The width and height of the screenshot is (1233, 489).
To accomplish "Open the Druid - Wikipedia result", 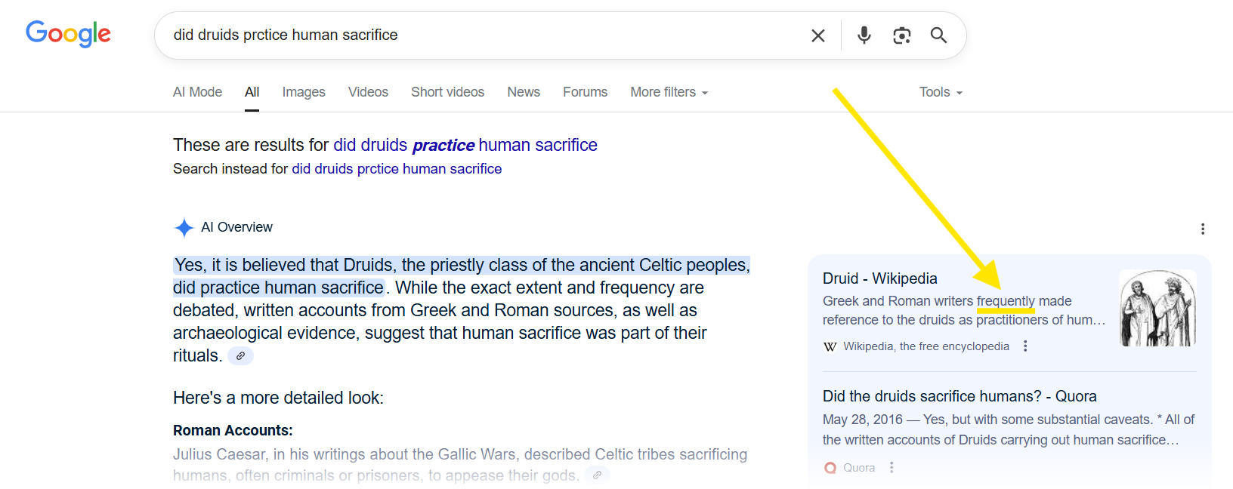I will tap(879, 278).
